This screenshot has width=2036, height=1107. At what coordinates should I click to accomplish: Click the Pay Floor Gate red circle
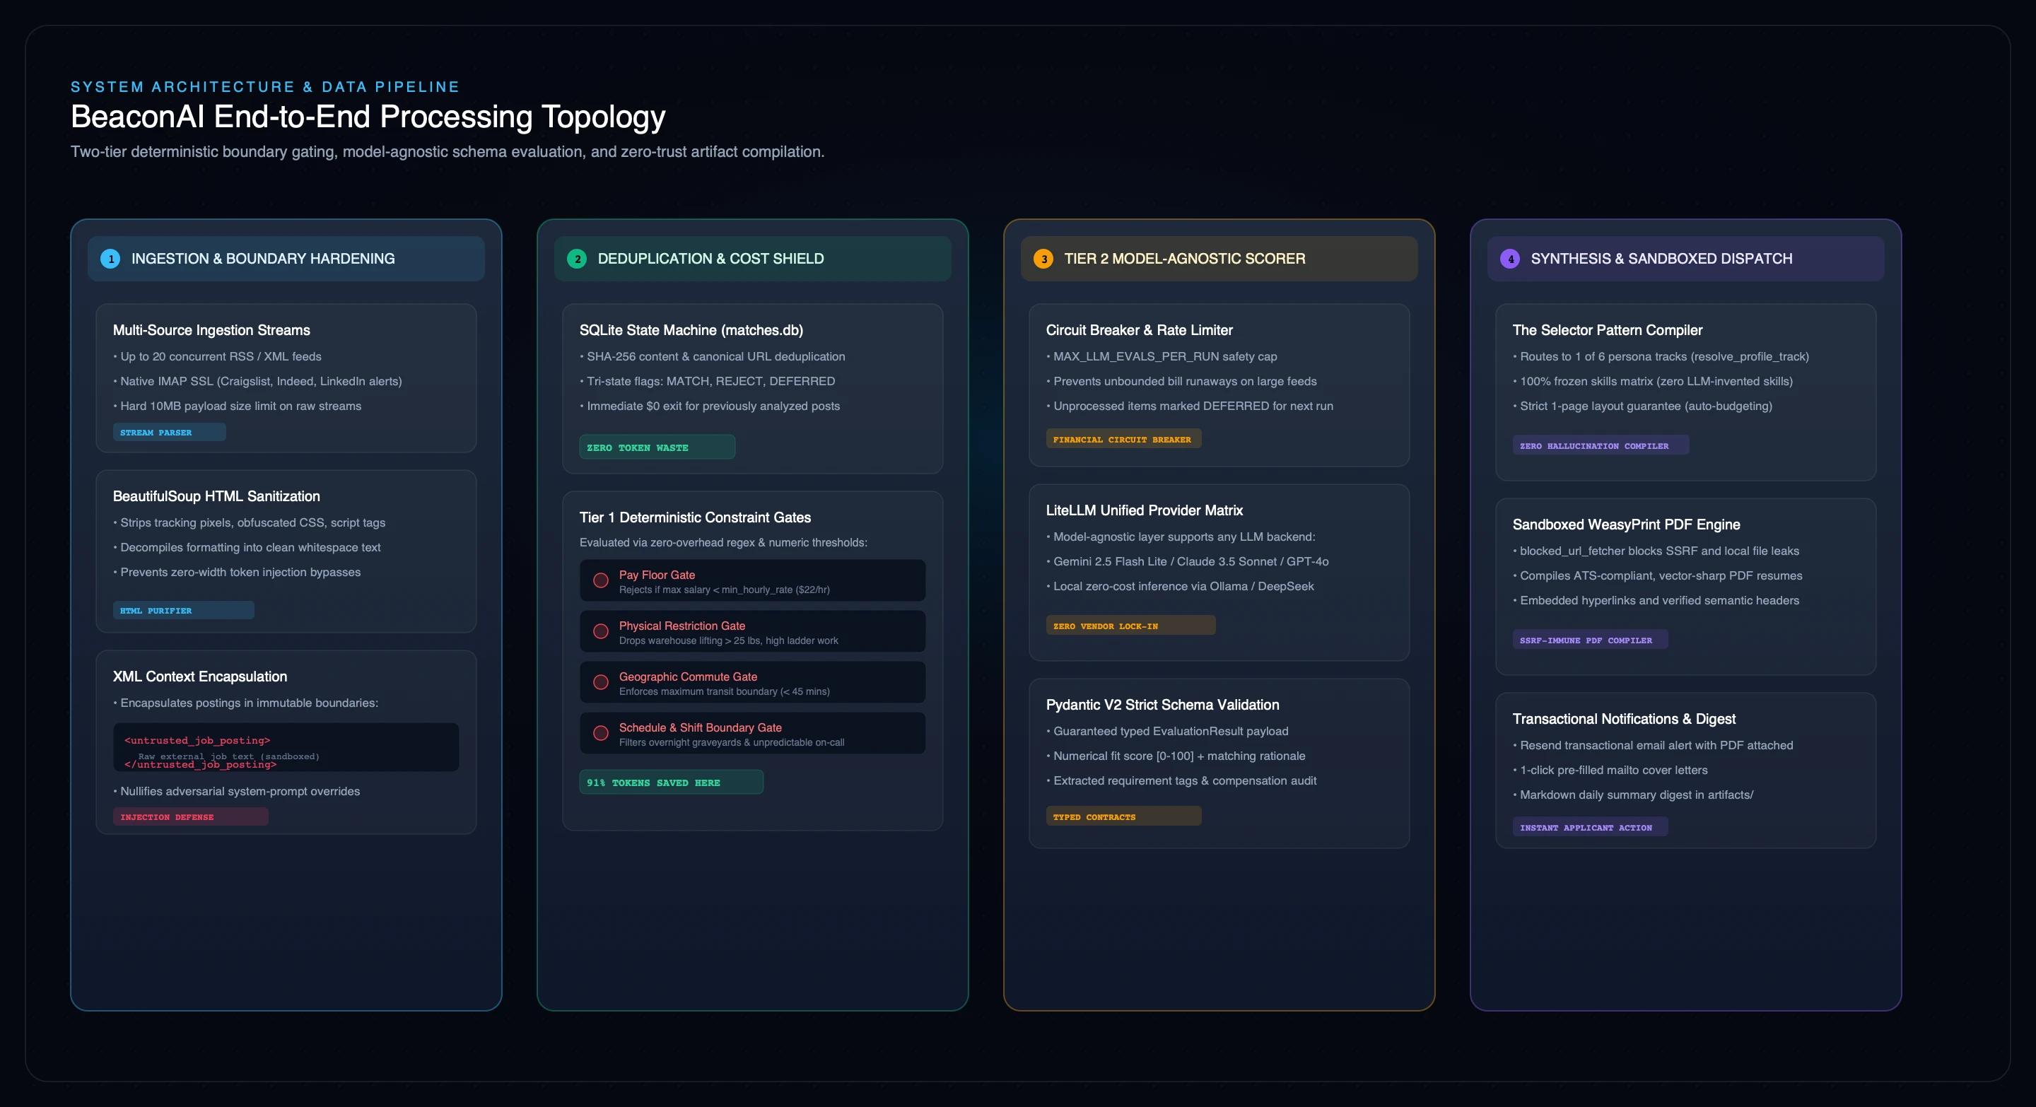click(601, 581)
